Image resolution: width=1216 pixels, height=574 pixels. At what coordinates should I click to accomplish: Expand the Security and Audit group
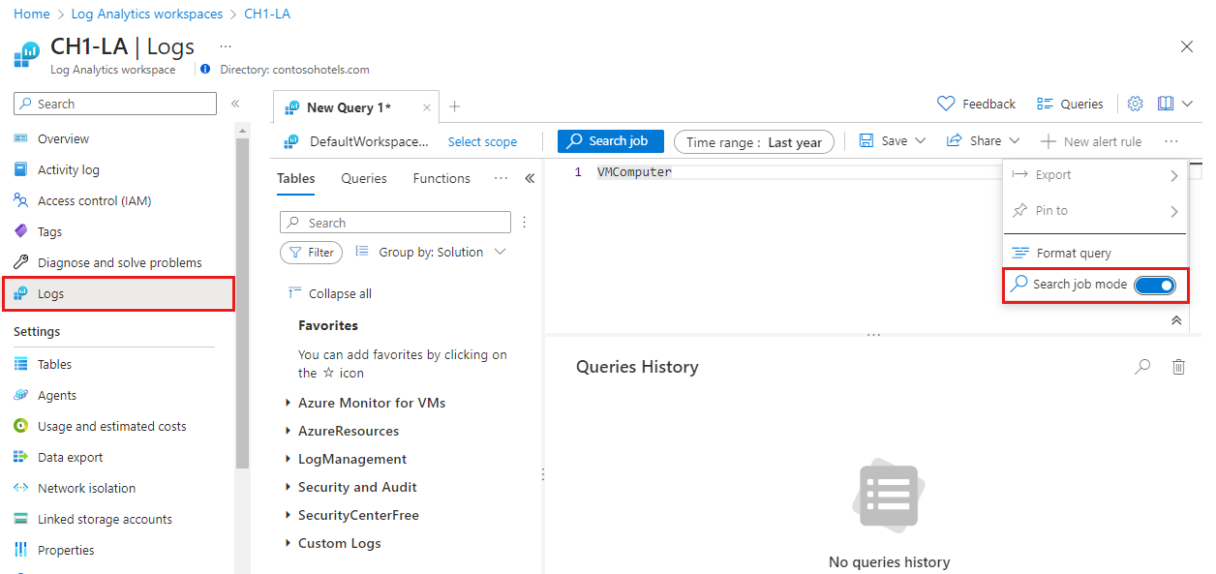[351, 487]
